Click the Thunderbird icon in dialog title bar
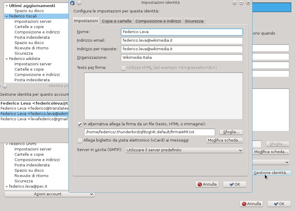 (73, 3)
